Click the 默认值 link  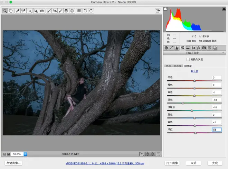tap(194, 71)
